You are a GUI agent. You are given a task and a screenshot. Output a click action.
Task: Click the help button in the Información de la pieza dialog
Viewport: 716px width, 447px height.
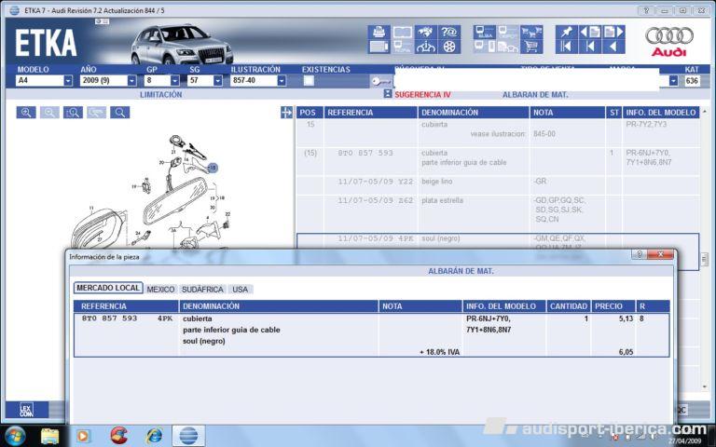click(x=639, y=254)
